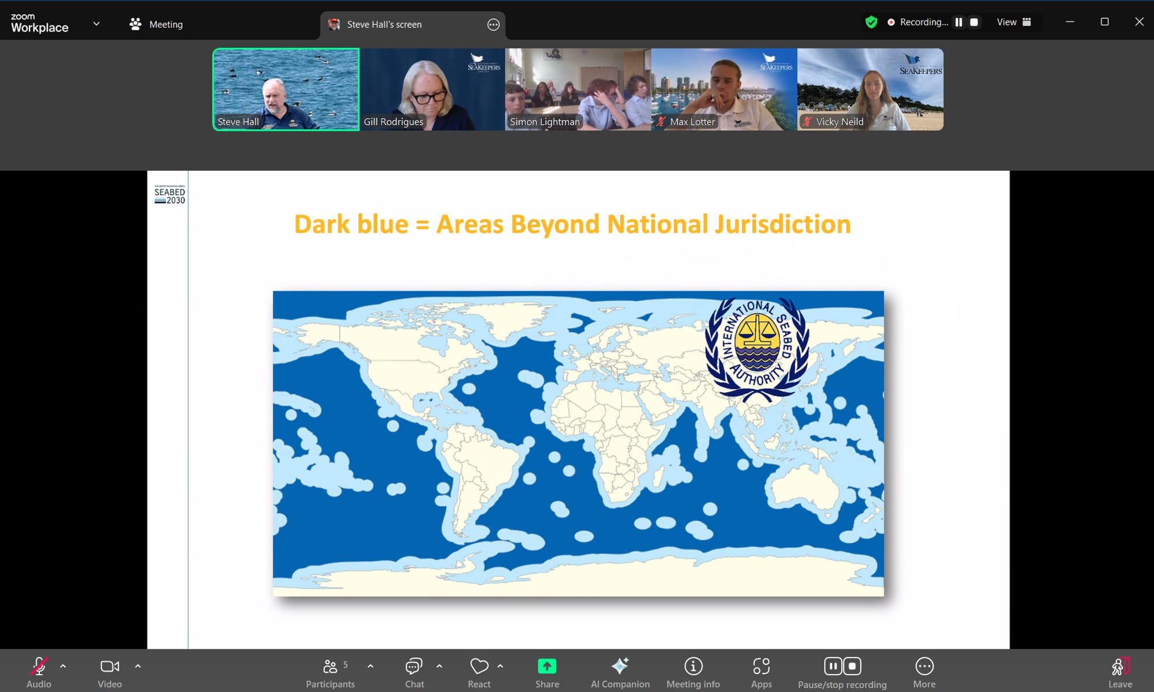The width and height of the screenshot is (1154, 692).
Task: Toggle camera with the Video button
Action: click(x=110, y=673)
